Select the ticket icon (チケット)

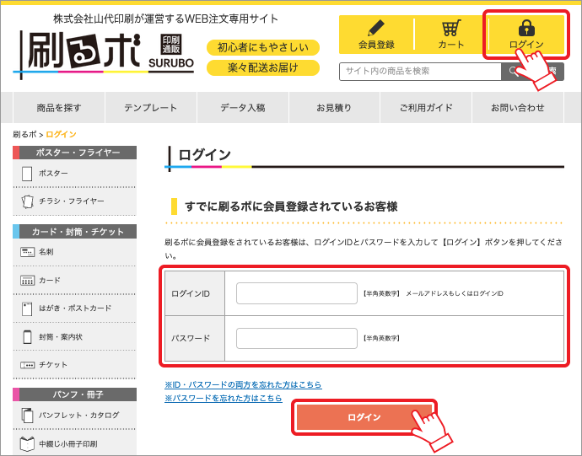click(27, 365)
